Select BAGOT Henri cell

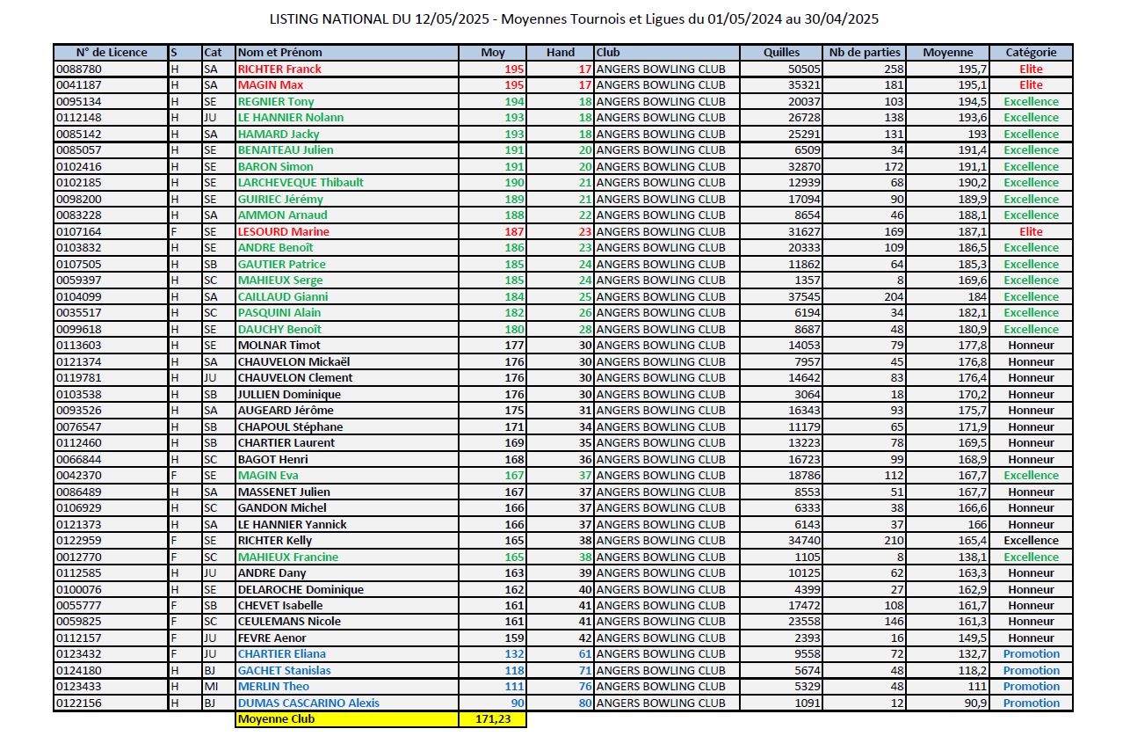347,459
